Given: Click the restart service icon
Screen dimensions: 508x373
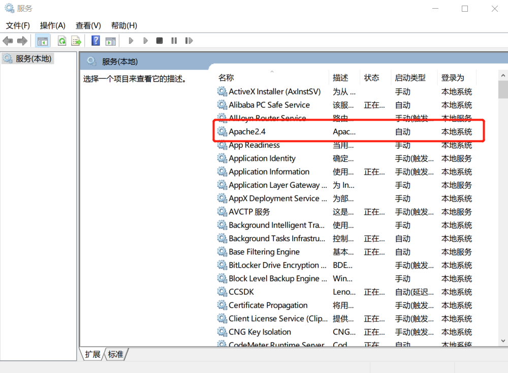Looking at the screenshot, I should 188,40.
